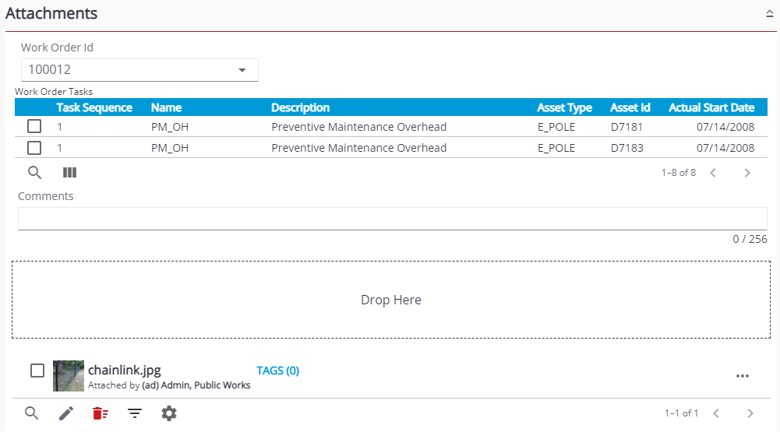The image size is (780, 432).
Task: Open the three-dot menu for chainlink.jpg
Action: point(742,377)
